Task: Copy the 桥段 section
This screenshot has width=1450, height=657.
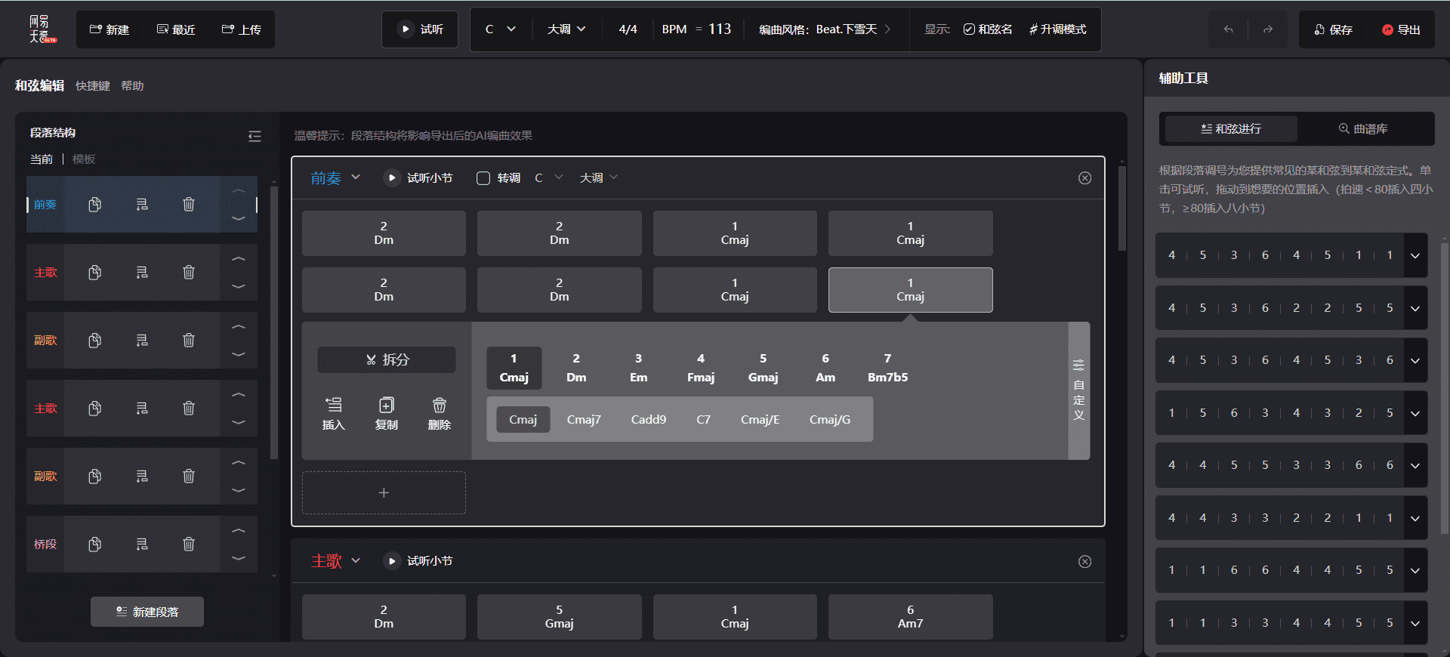Action: click(94, 544)
